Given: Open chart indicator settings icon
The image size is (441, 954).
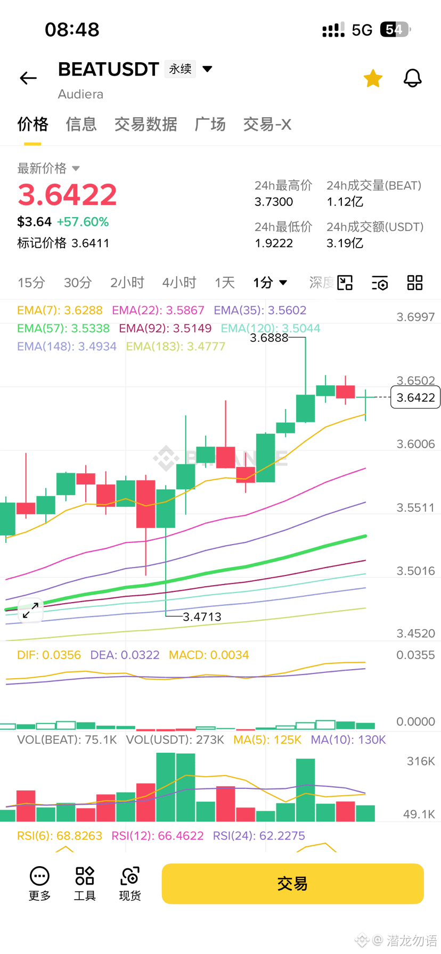Looking at the screenshot, I should click(x=380, y=283).
